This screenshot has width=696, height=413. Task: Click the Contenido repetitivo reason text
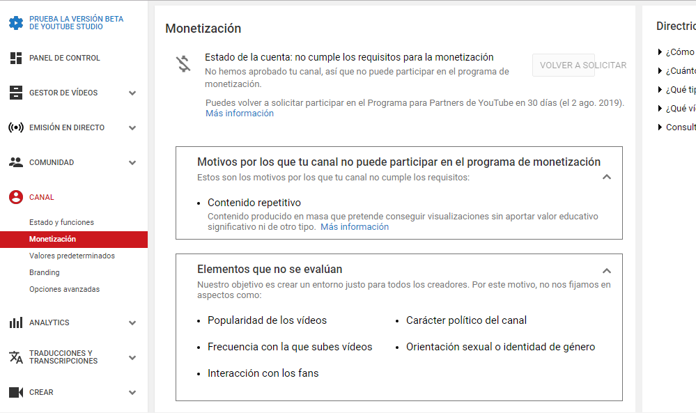point(254,203)
